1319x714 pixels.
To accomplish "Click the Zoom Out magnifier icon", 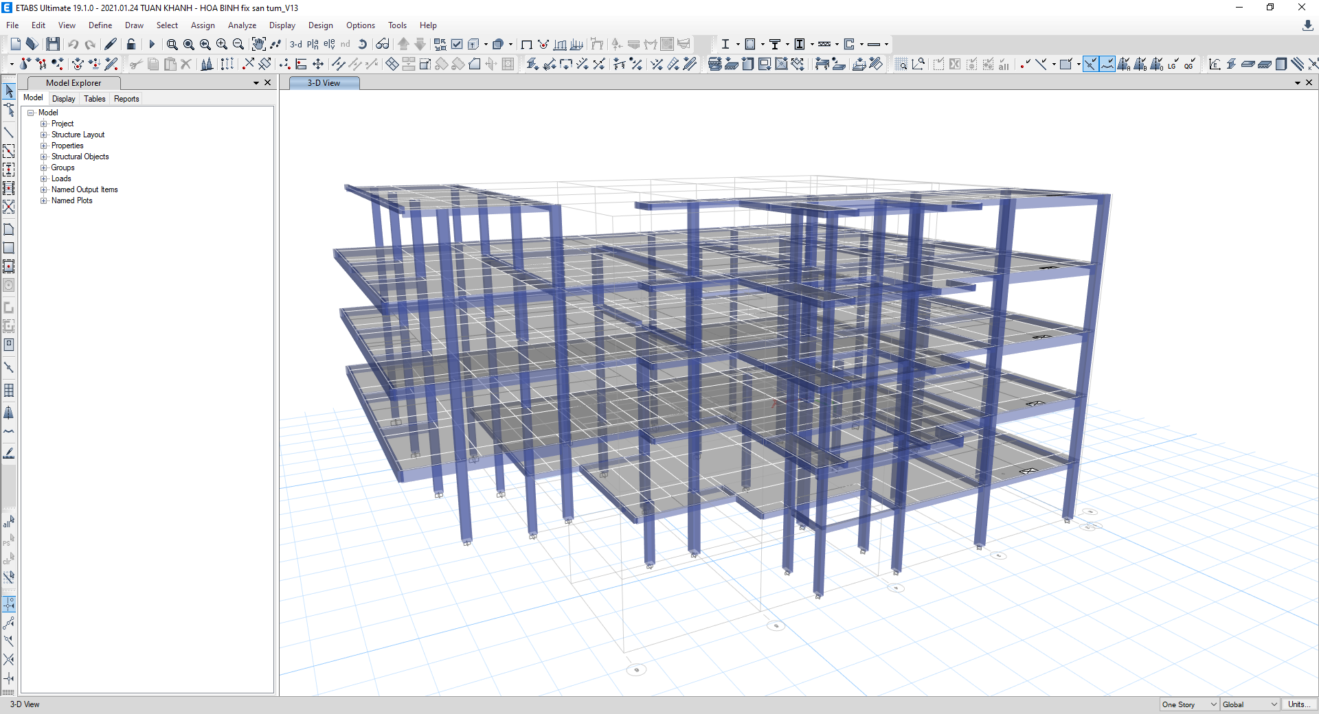I will [238, 44].
